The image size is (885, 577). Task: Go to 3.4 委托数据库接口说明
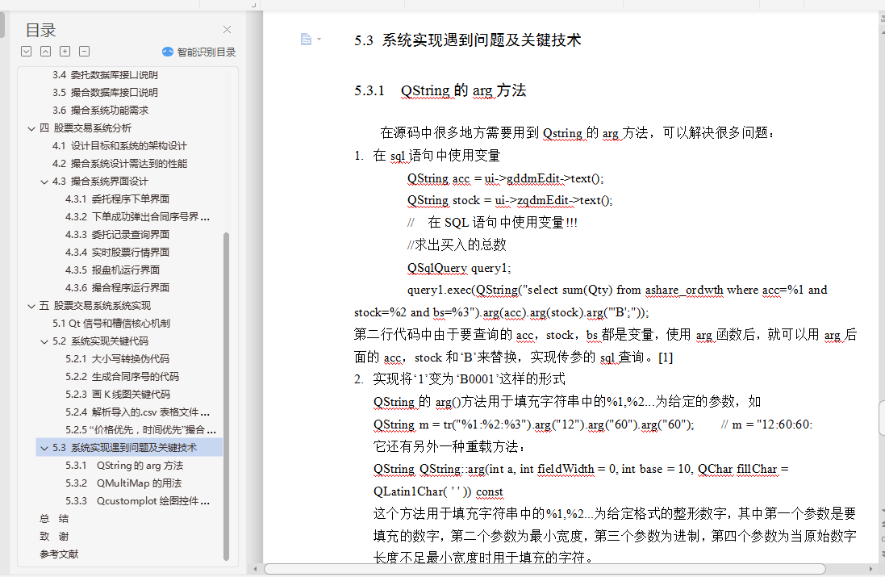pos(105,75)
